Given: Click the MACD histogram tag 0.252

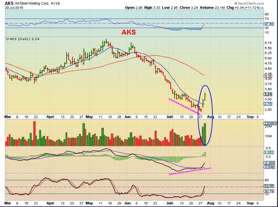Looking at the screenshot, I should [x=269, y=153].
